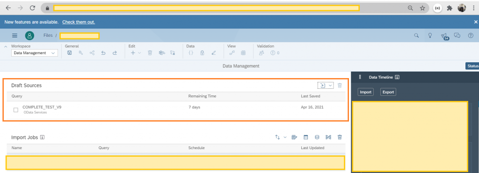Click the Last Saved column header
This screenshot has width=479, height=173.
(x=311, y=96)
